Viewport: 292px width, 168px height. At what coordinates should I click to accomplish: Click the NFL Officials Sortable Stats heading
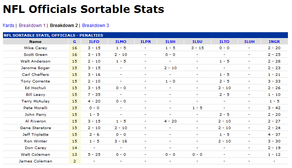click(x=83, y=10)
